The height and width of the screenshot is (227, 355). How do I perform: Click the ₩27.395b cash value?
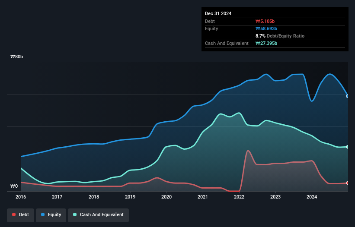pyautogui.click(x=266, y=43)
